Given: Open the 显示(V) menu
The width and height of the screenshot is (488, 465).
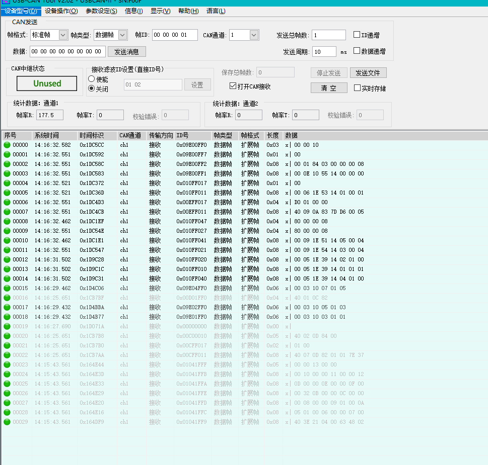Looking at the screenshot, I should (161, 11).
